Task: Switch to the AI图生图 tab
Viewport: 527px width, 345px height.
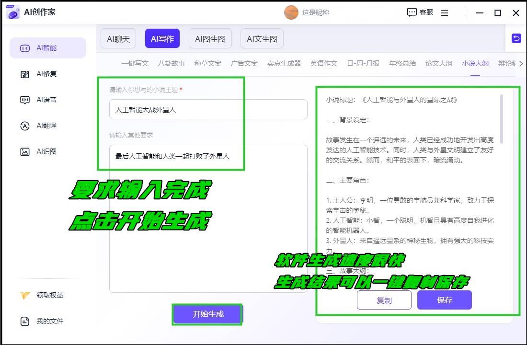Action: pos(210,38)
